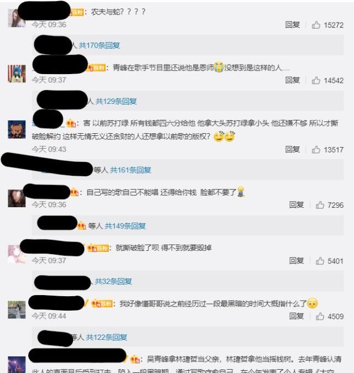
Task: Show 共32条回复 replies
Action: [113, 281]
